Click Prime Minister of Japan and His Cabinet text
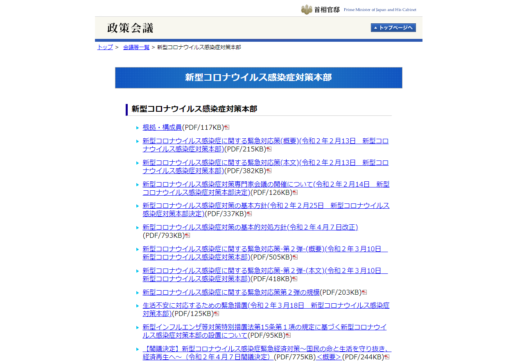Viewport: 515px width, 361px height. tap(380, 9)
